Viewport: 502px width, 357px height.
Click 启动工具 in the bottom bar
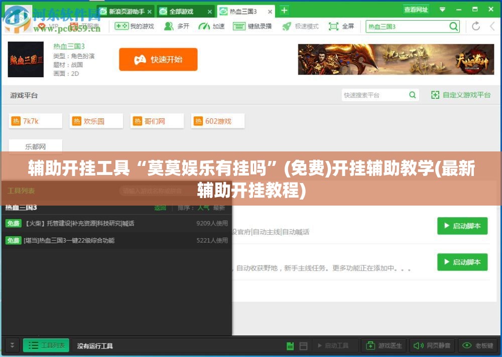pyautogui.click(x=333, y=345)
